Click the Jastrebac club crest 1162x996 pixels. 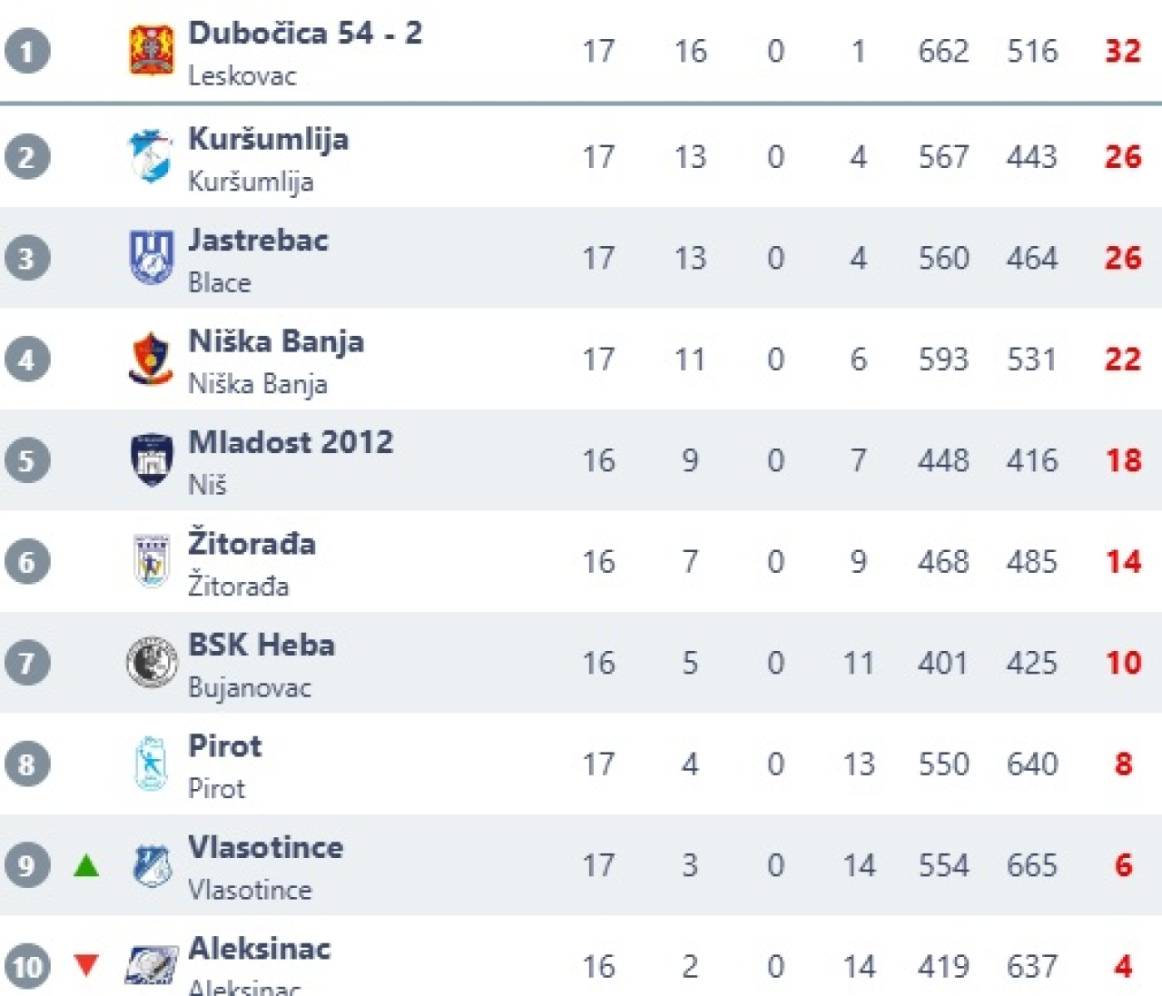click(x=151, y=257)
